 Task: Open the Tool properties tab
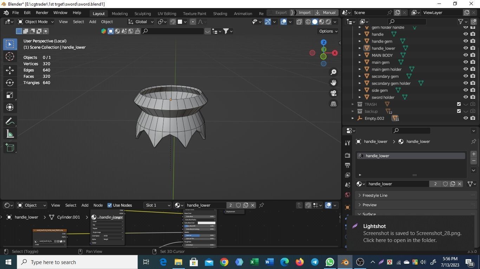point(348,143)
